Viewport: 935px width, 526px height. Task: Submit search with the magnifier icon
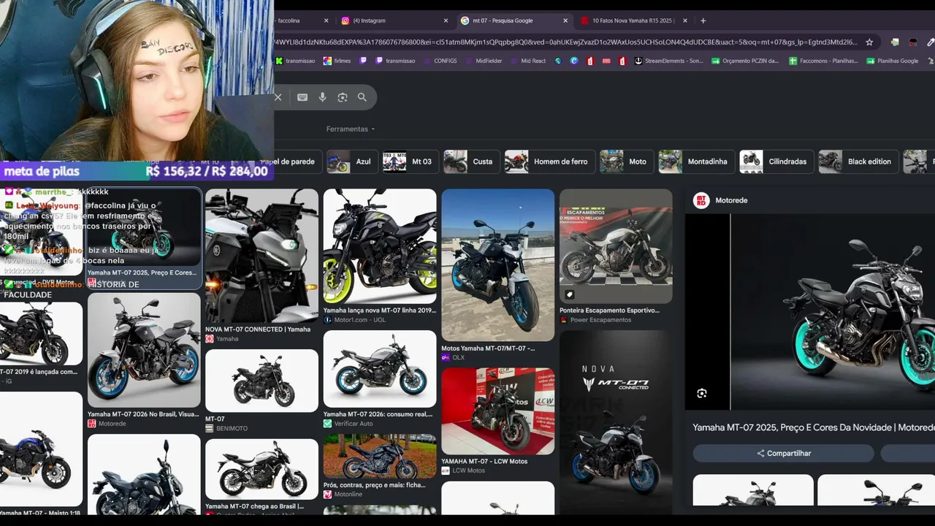coord(362,97)
